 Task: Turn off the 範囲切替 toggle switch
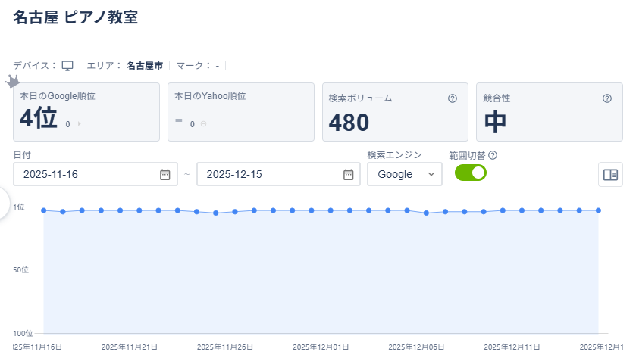(x=470, y=173)
